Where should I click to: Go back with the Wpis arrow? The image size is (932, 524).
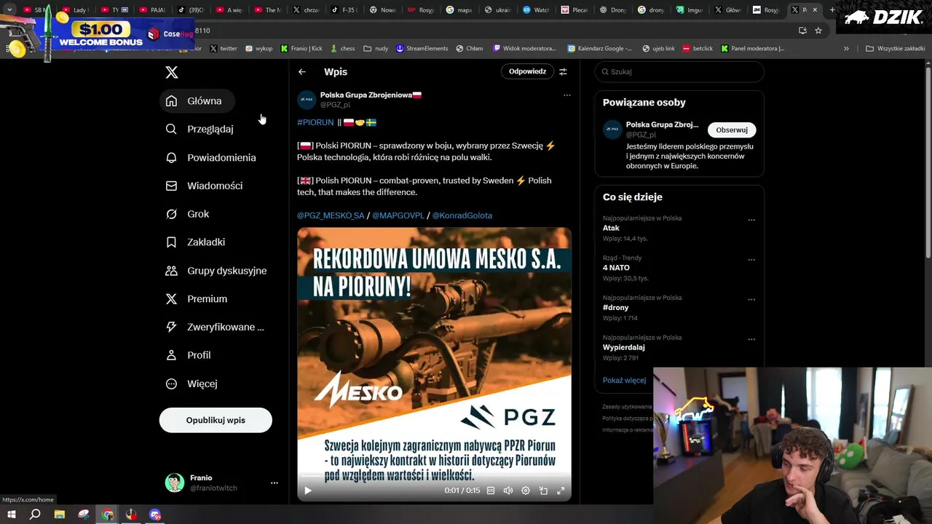coord(301,72)
